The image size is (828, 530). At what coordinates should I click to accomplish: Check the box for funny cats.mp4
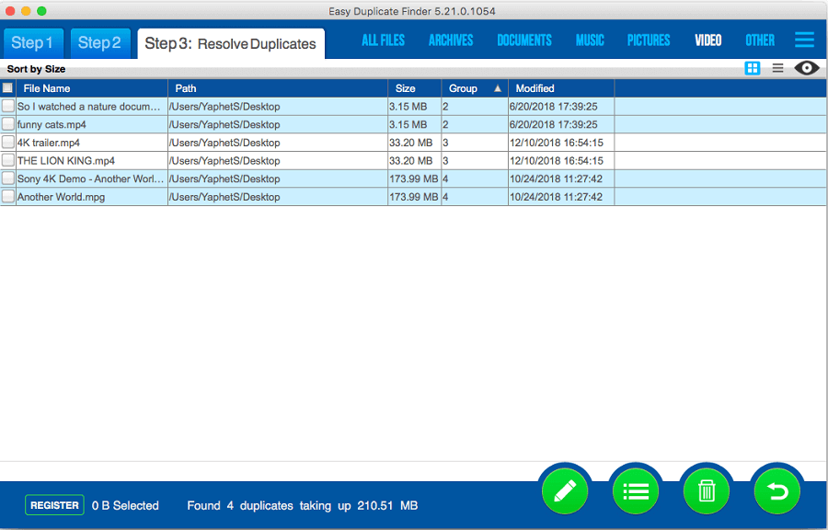8,124
